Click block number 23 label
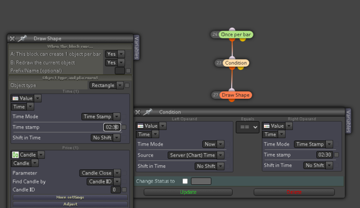This screenshot has height=208, width=360. tap(219, 63)
